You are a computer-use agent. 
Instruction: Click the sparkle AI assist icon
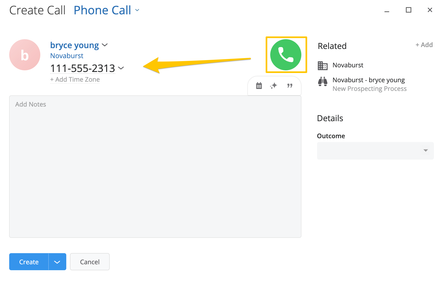tap(274, 86)
